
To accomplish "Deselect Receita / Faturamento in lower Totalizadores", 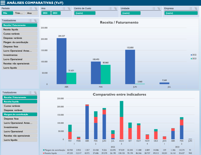I will click(x=20, y=97).
